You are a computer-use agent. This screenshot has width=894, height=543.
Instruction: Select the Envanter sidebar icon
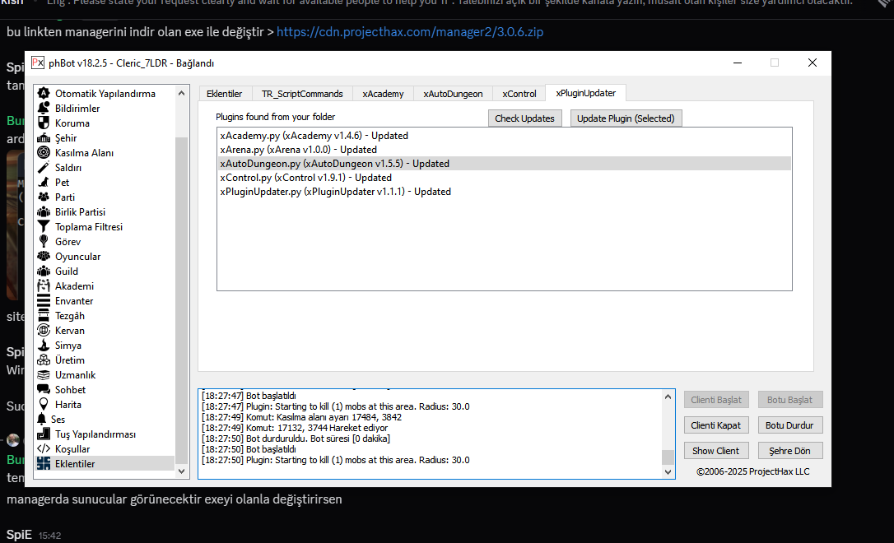click(x=44, y=301)
